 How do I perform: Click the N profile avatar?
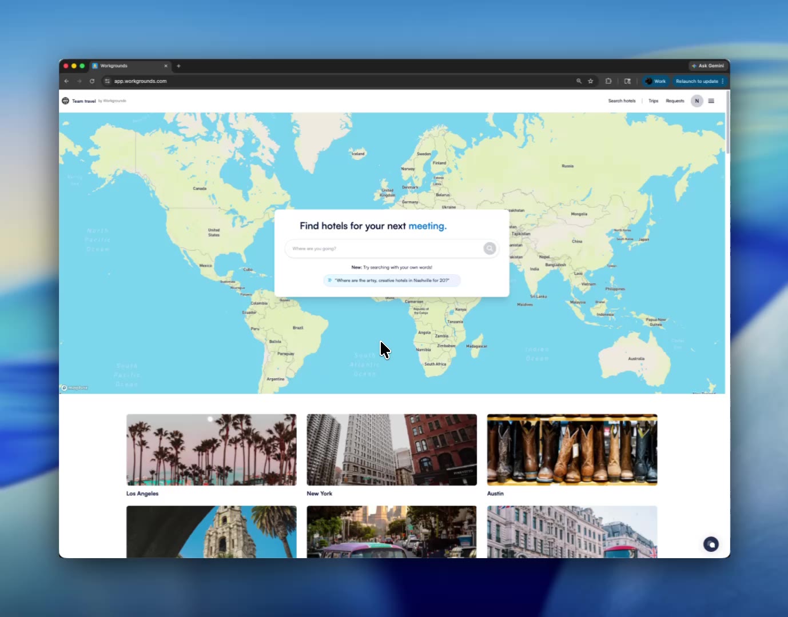(697, 101)
